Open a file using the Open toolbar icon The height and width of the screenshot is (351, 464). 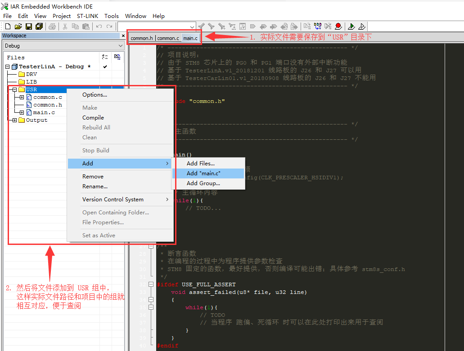[x=18, y=26]
